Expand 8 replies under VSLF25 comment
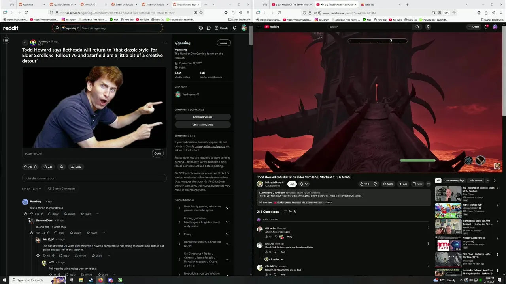The width and height of the screenshot is (506, 284). 274,259
